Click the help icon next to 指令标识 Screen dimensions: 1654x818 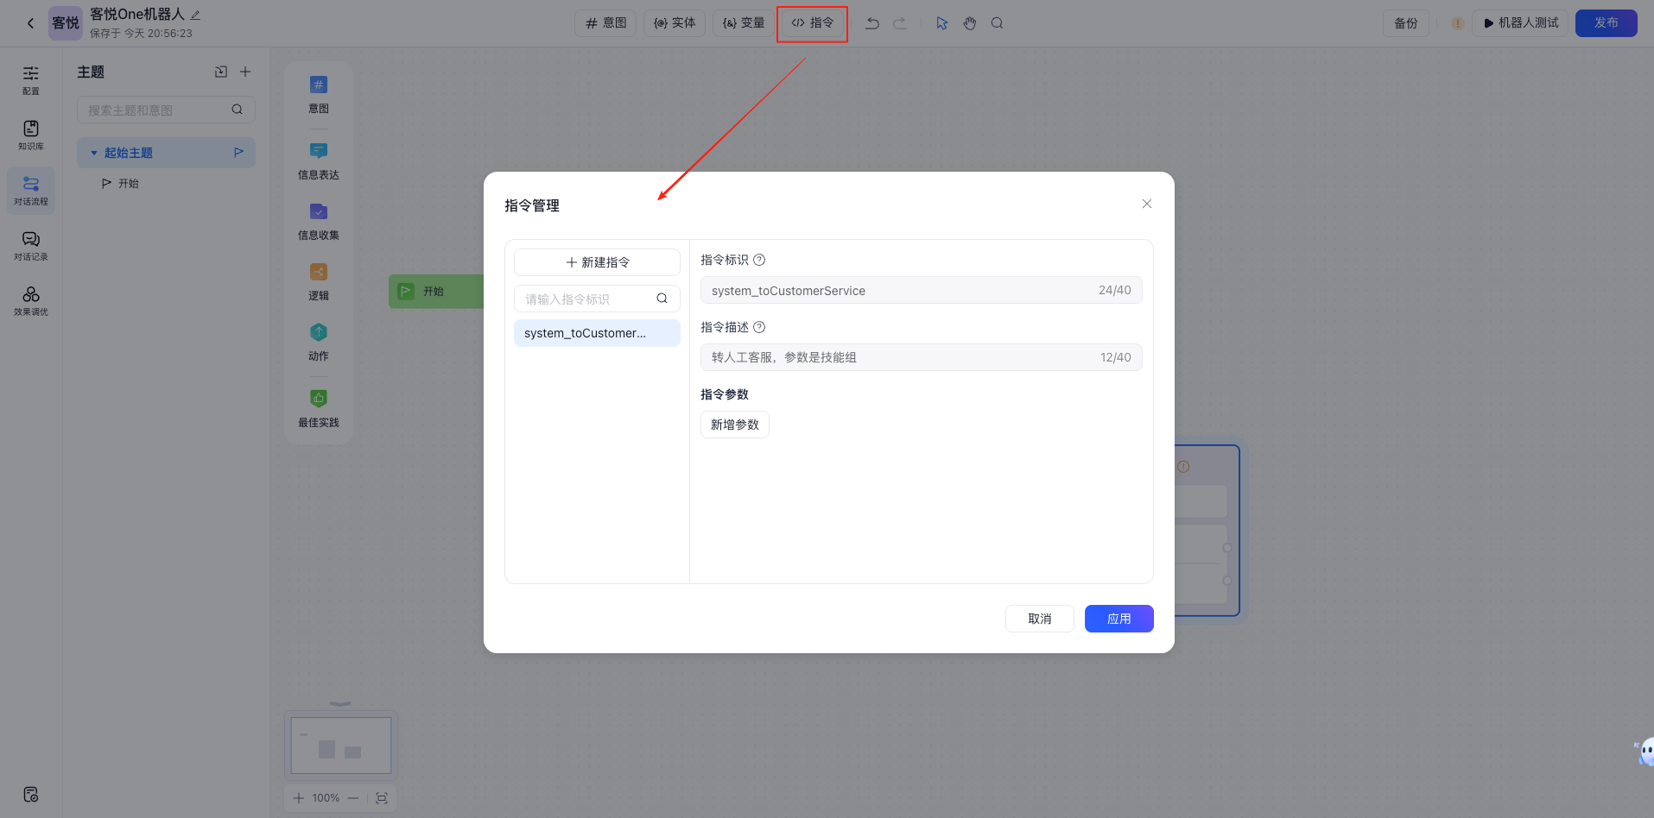[x=759, y=260]
